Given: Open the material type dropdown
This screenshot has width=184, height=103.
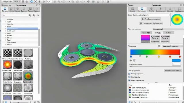Looking at the screenshot, I should click(x=168, y=29).
